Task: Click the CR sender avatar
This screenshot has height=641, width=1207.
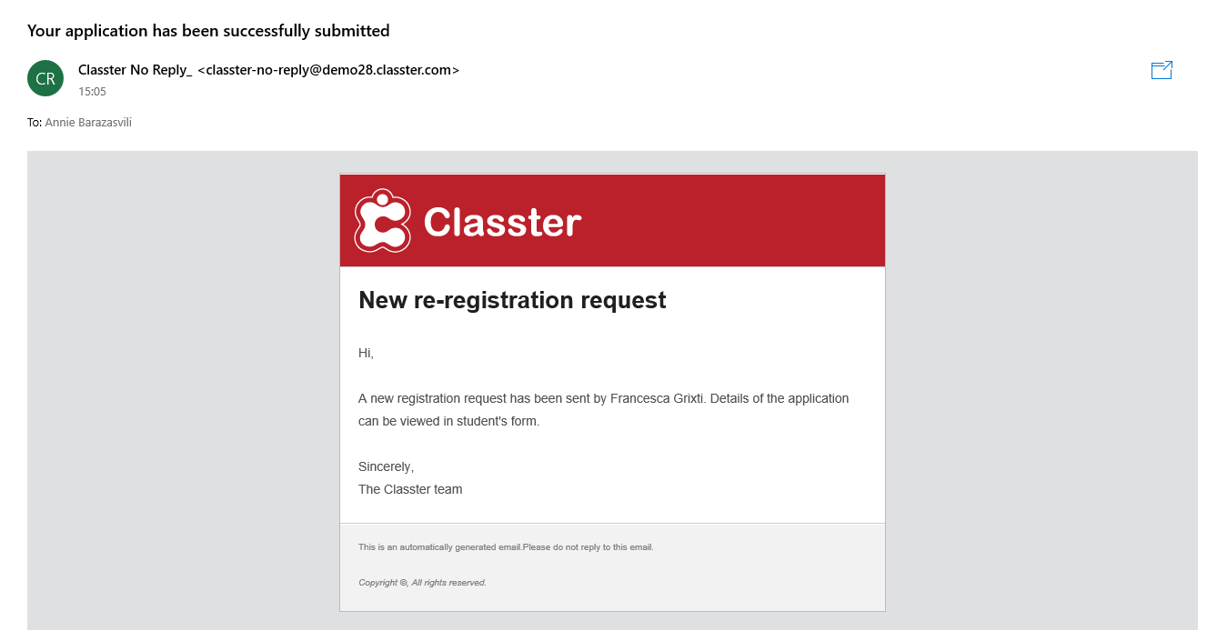Action: click(45, 78)
